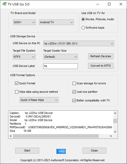Viewport: 127px width, 164px height.
Task: Click the Caption hp v220w USB Device line
Action: pos(31,113)
